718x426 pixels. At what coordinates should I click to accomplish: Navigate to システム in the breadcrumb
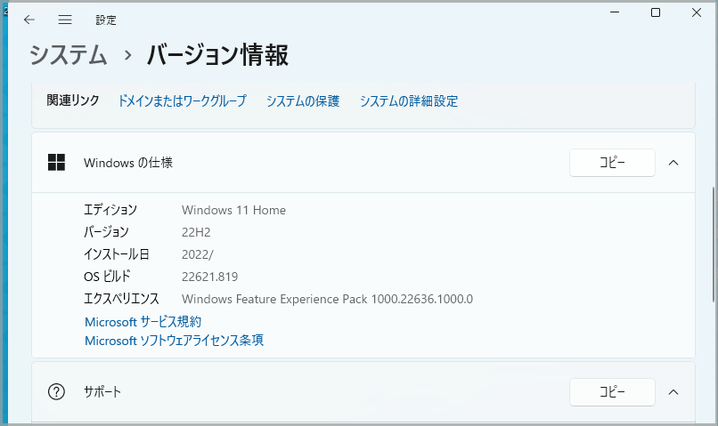pyautogui.click(x=69, y=55)
